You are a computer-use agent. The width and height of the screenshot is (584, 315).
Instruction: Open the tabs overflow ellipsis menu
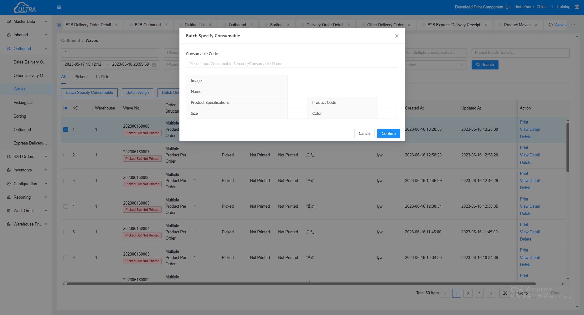click(x=573, y=25)
